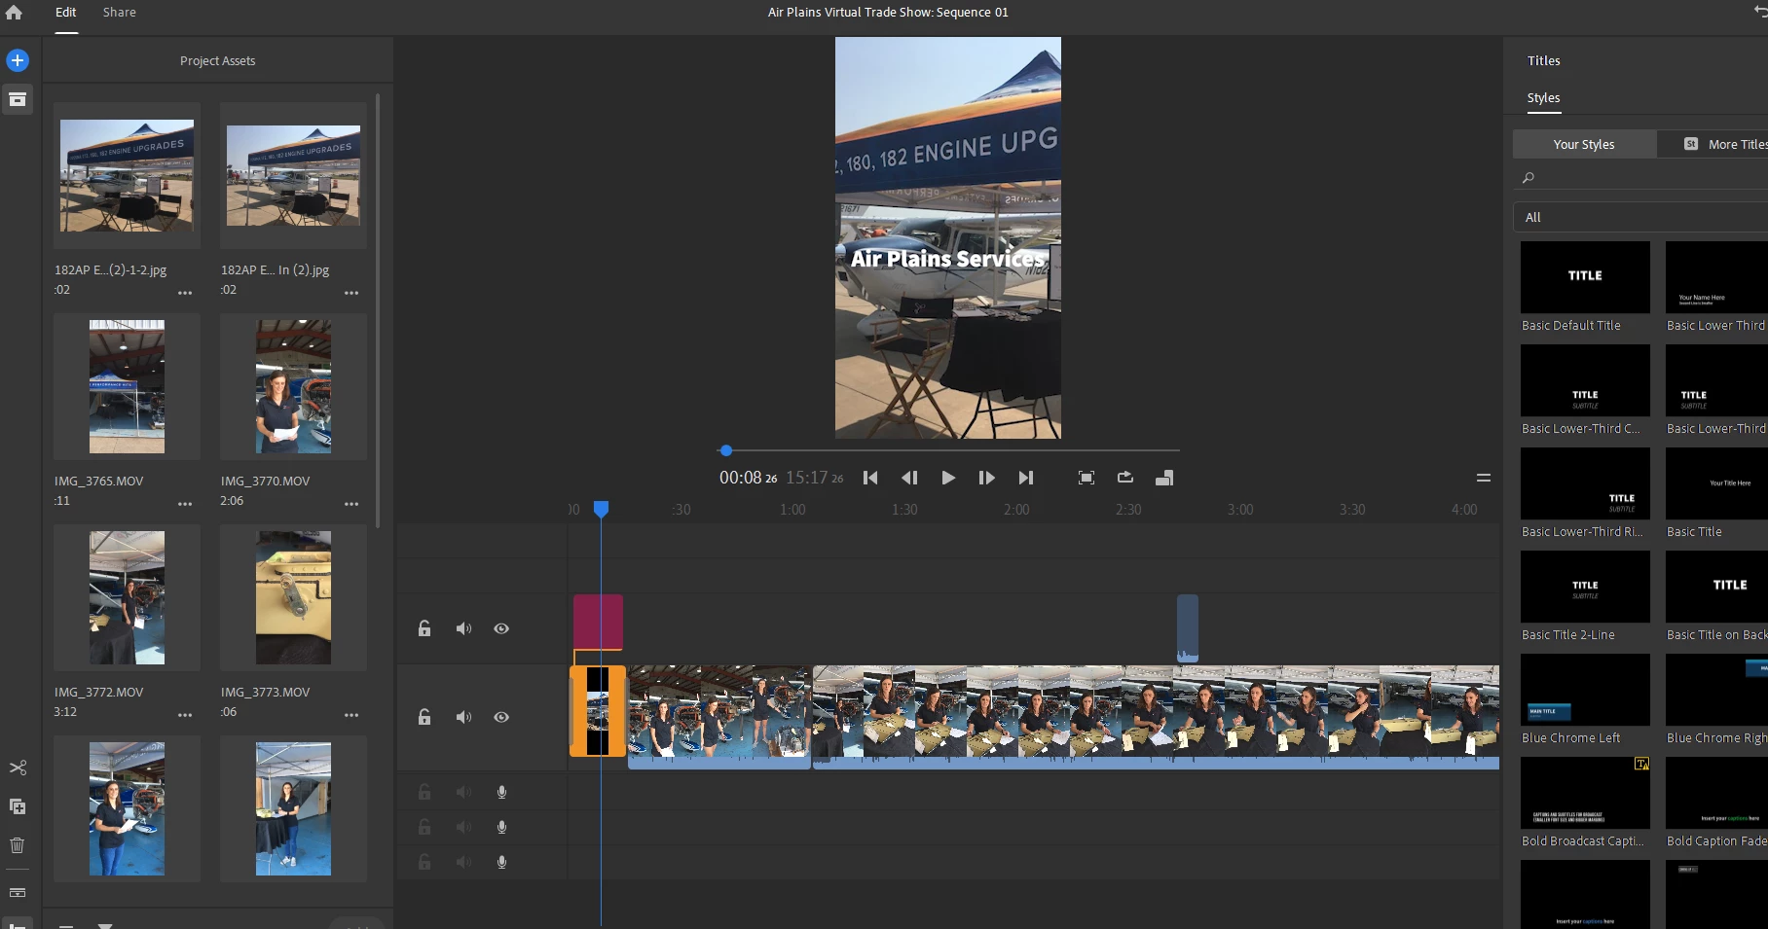Screen dimensions: 1768x929
Task: Switch to the Share tab
Action: click(120, 13)
